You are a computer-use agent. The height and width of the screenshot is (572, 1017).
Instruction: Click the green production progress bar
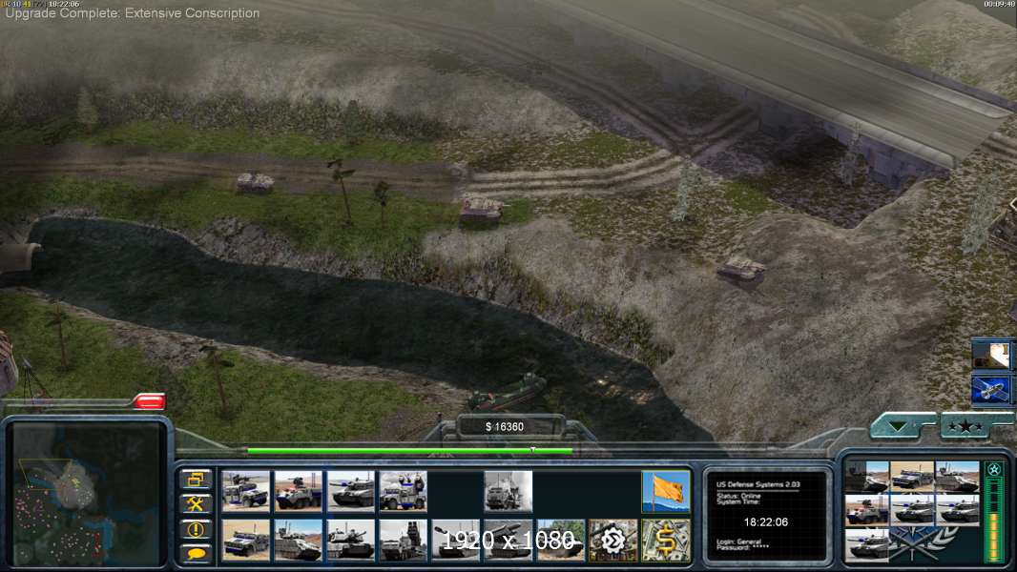click(x=410, y=450)
